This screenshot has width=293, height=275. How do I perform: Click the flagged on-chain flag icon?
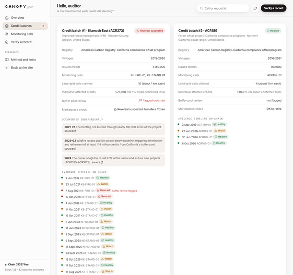(141, 100)
